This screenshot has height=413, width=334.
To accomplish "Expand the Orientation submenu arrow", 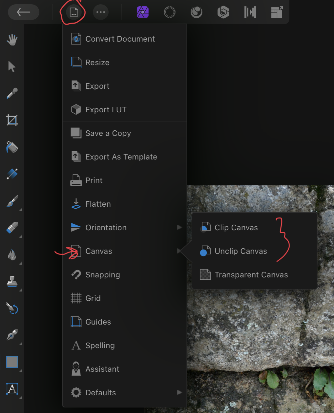I will point(179,227).
